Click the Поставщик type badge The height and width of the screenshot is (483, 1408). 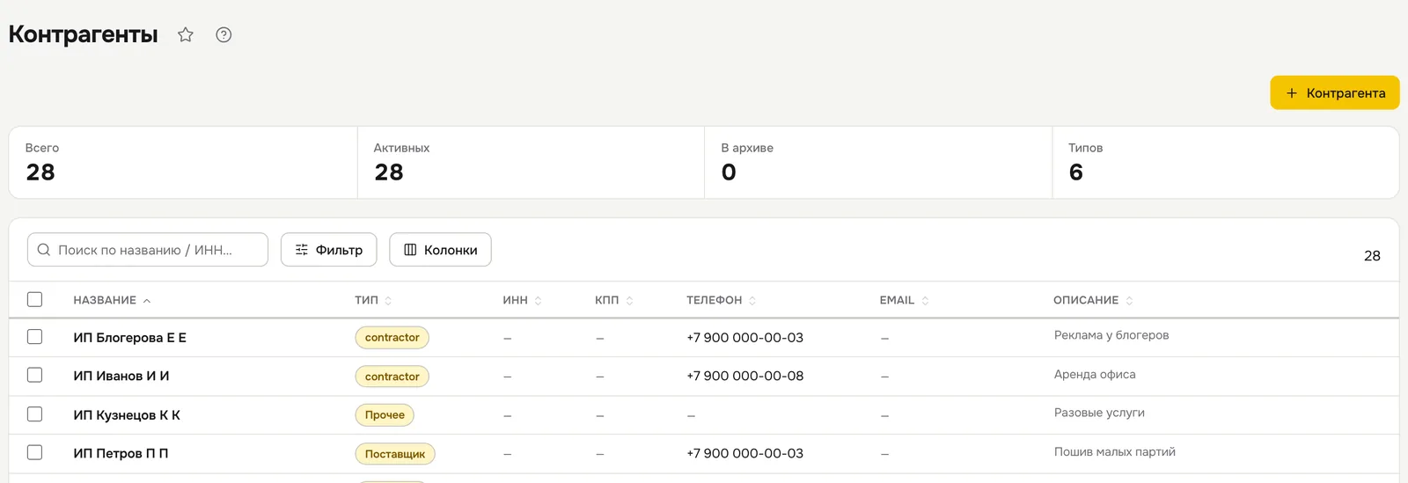point(395,454)
